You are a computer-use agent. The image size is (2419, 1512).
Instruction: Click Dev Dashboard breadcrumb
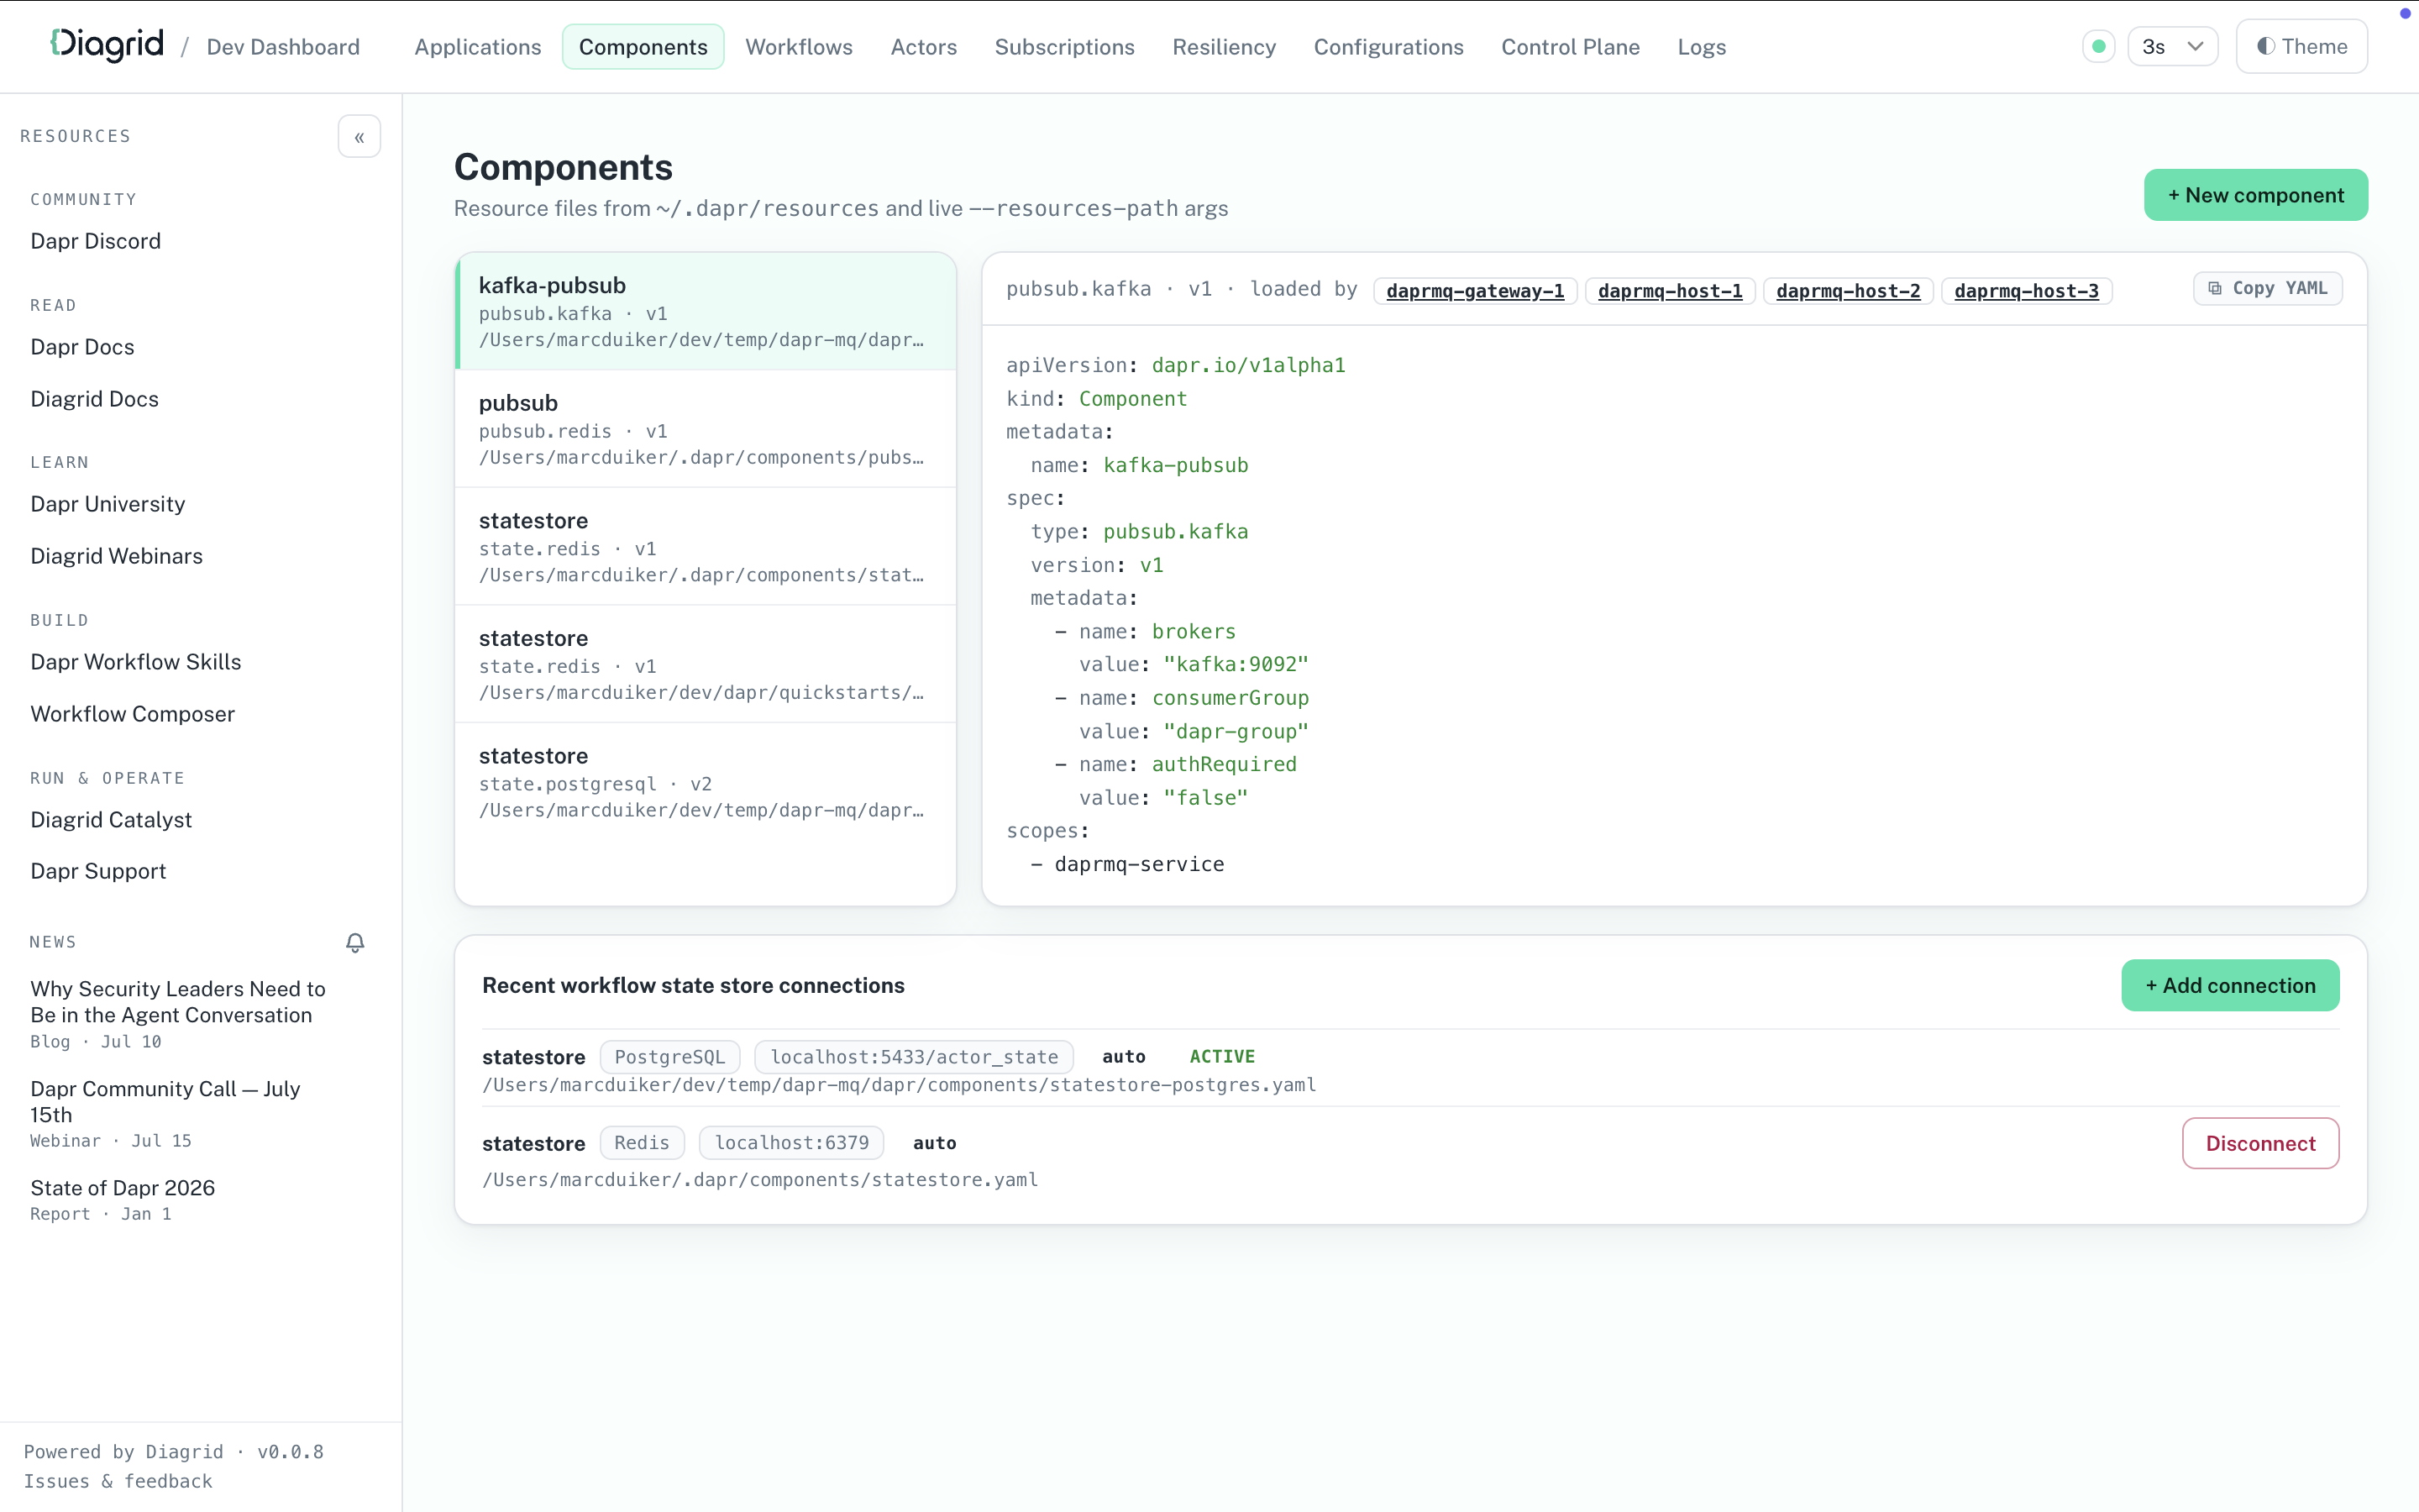(x=283, y=47)
